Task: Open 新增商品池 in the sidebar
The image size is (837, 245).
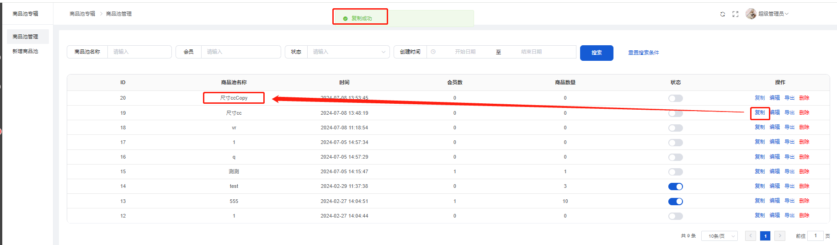Action: 26,51
